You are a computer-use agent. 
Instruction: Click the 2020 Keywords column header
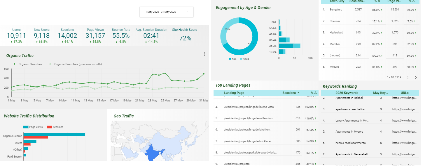pyautogui.click(x=347, y=93)
